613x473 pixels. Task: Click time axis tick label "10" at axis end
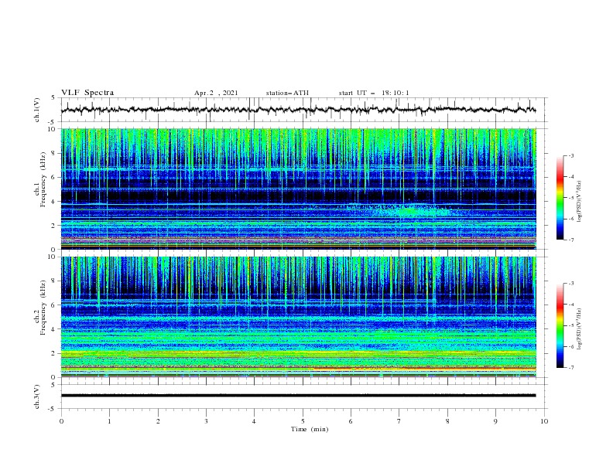click(x=544, y=421)
